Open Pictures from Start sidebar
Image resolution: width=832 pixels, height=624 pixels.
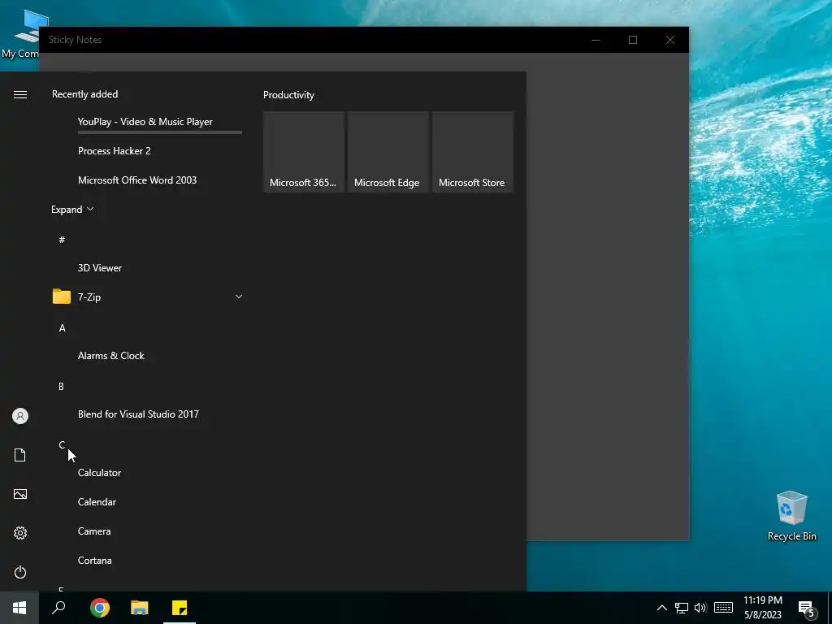pyautogui.click(x=20, y=494)
